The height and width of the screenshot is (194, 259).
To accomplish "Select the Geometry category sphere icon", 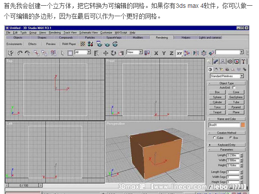I will tap(210, 69).
